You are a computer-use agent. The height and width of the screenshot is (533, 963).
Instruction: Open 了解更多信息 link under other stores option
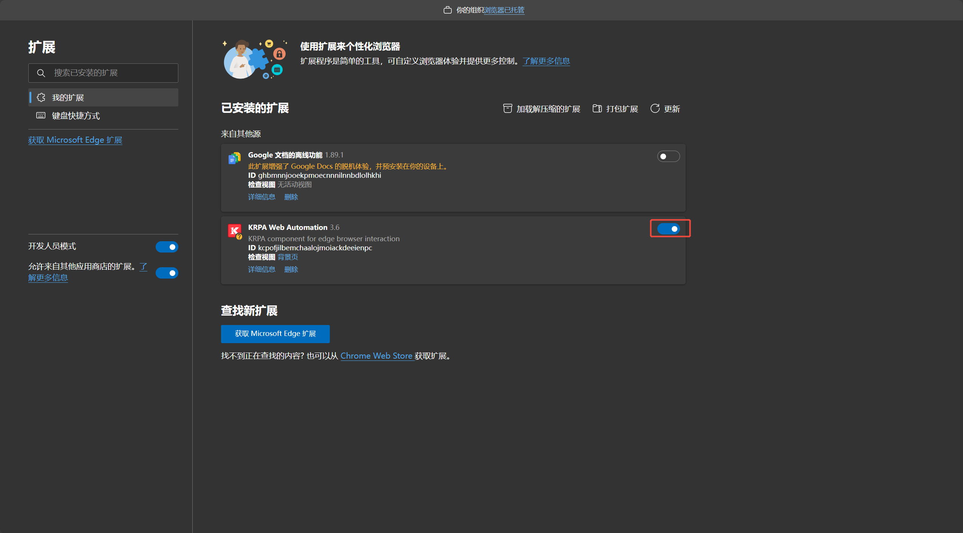[48, 278]
